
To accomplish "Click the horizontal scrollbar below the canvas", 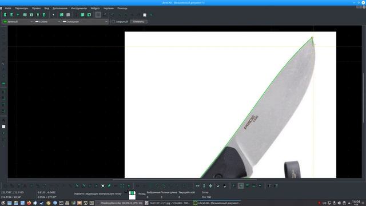I will (x=184, y=180).
